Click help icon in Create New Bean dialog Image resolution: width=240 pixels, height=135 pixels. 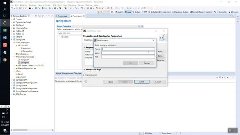point(86,82)
